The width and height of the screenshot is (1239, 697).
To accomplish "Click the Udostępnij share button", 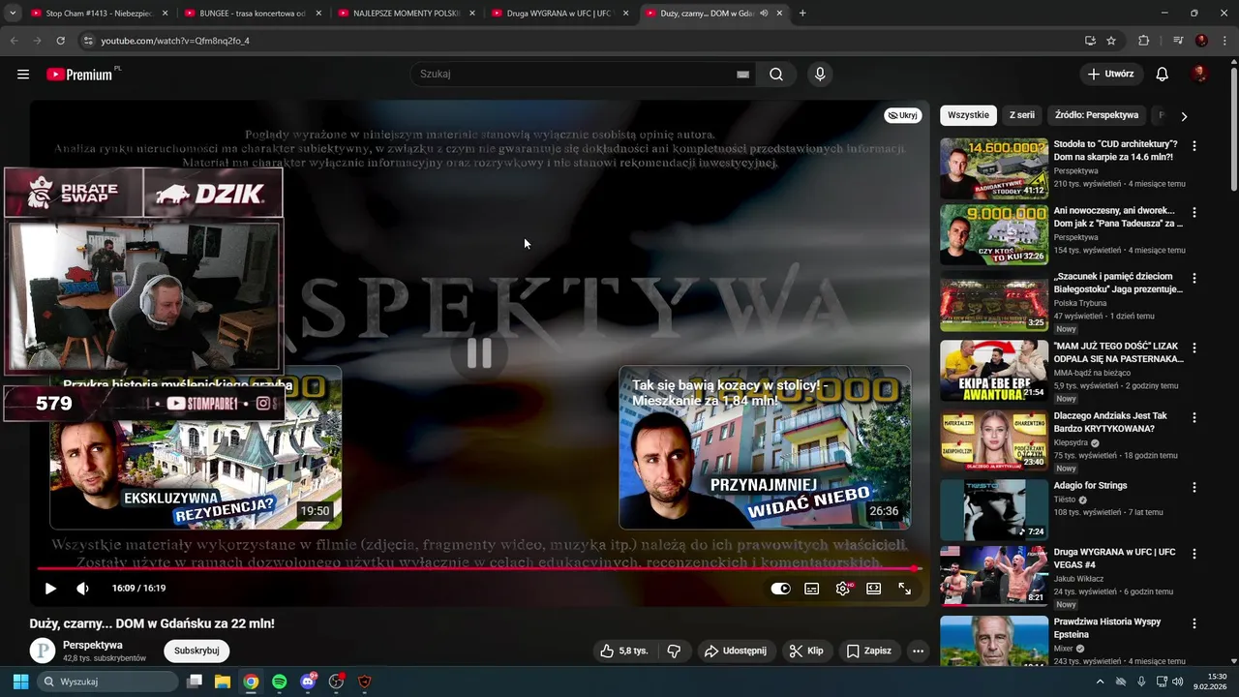I will point(736,651).
